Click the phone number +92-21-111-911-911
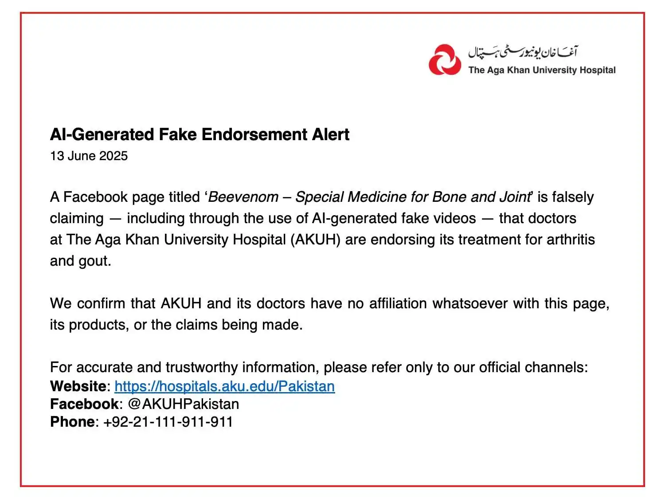Viewport: 665px width, 499px height. (x=168, y=422)
